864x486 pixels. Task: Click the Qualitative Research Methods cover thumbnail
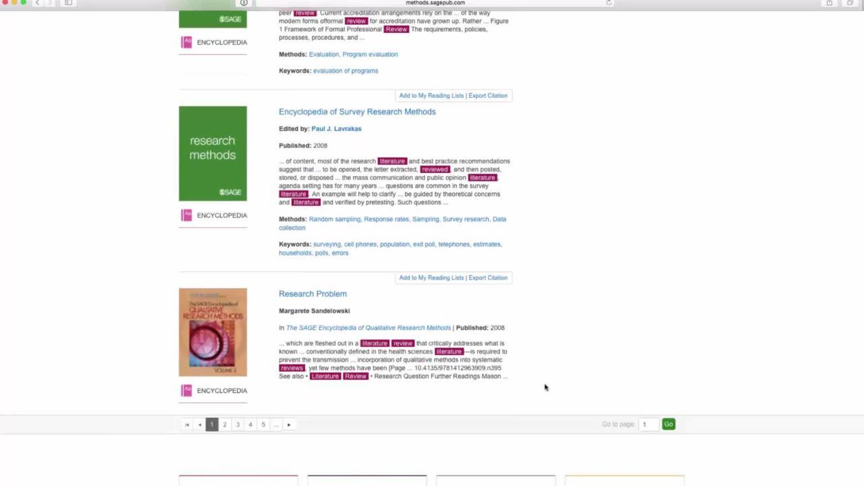(x=213, y=331)
